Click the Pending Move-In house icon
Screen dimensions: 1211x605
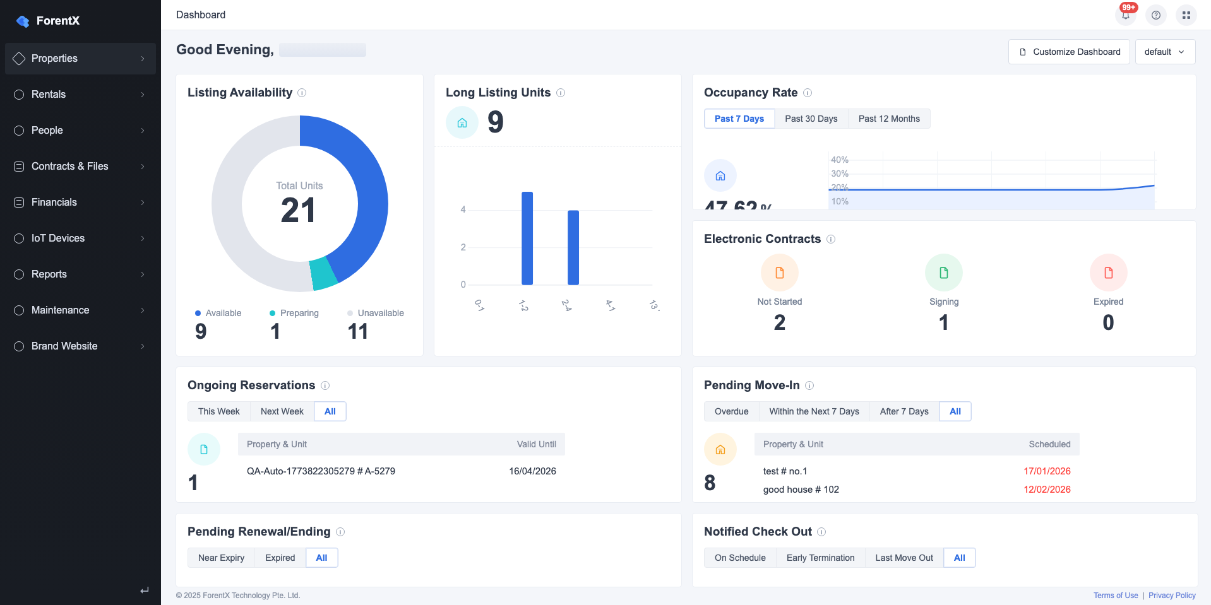click(720, 450)
